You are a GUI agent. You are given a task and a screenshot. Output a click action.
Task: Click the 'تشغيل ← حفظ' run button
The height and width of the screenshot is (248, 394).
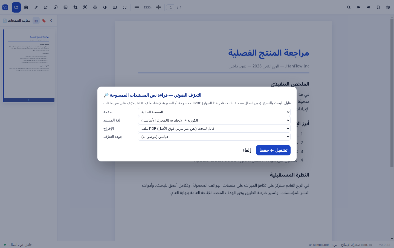pos(273,150)
